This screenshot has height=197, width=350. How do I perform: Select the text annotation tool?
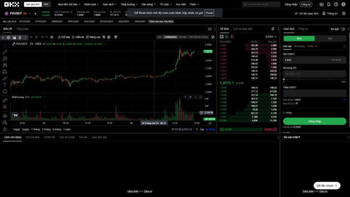(x=5, y=85)
